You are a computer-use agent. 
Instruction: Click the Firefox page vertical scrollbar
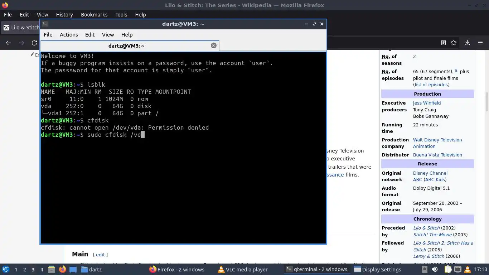click(486, 102)
